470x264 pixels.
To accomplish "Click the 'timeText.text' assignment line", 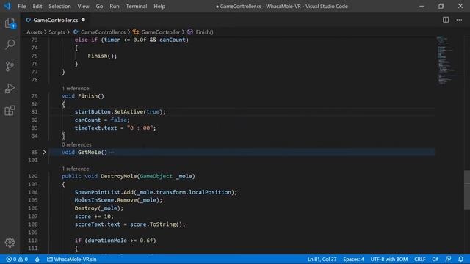I will (115, 128).
